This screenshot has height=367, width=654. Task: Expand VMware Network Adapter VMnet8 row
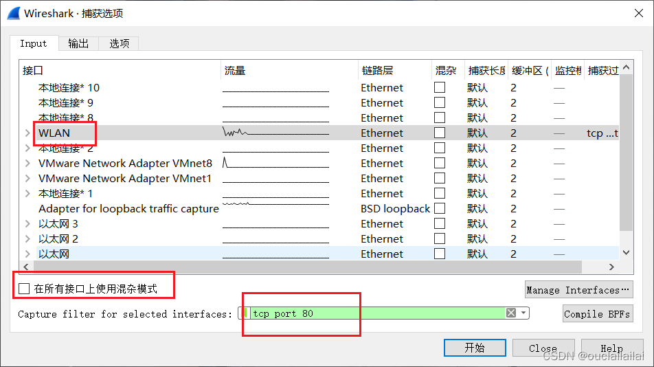click(27, 163)
